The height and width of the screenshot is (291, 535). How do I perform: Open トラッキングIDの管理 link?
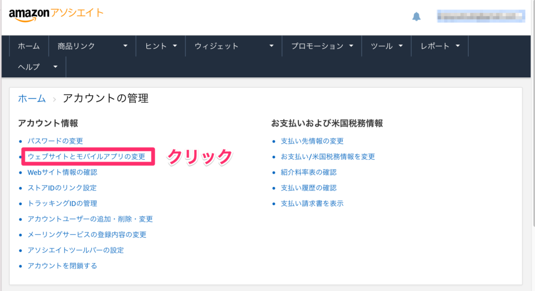(62, 204)
